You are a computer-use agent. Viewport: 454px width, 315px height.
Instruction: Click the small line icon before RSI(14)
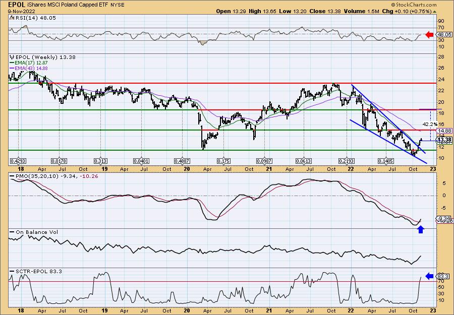[x=12, y=18]
